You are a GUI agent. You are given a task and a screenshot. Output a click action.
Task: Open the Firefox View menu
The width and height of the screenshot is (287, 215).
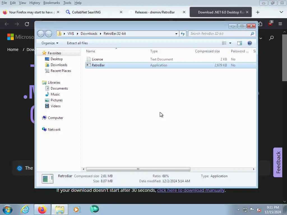point(22,3)
